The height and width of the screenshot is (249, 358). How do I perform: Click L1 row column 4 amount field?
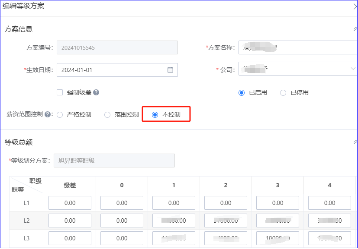pyautogui.click(x=329, y=203)
